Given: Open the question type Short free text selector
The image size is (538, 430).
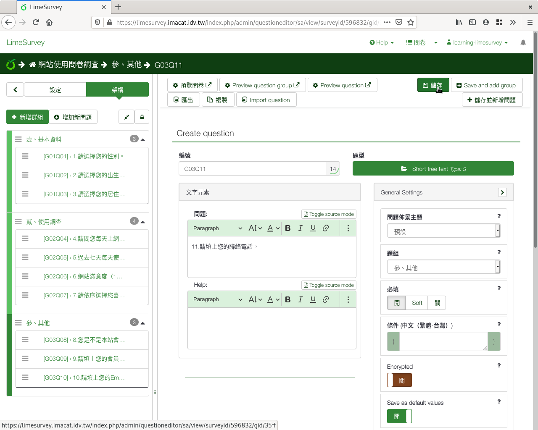Looking at the screenshot, I should pyautogui.click(x=433, y=168).
